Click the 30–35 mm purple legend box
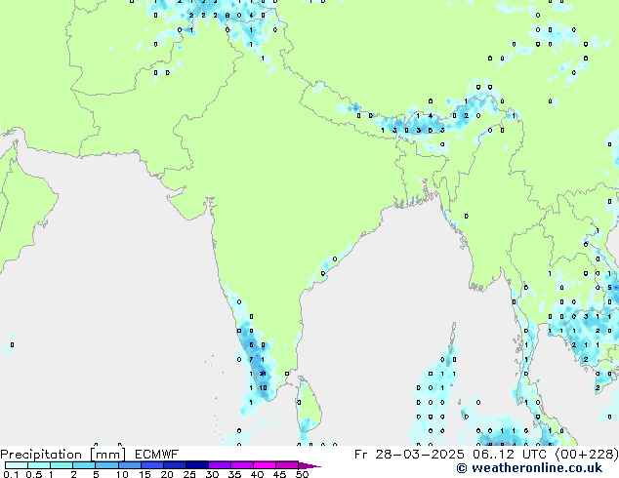Screen dimensions: 619x478 pyautogui.click(x=220, y=465)
